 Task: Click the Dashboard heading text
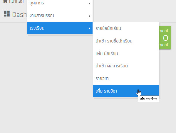(x=19, y=15)
